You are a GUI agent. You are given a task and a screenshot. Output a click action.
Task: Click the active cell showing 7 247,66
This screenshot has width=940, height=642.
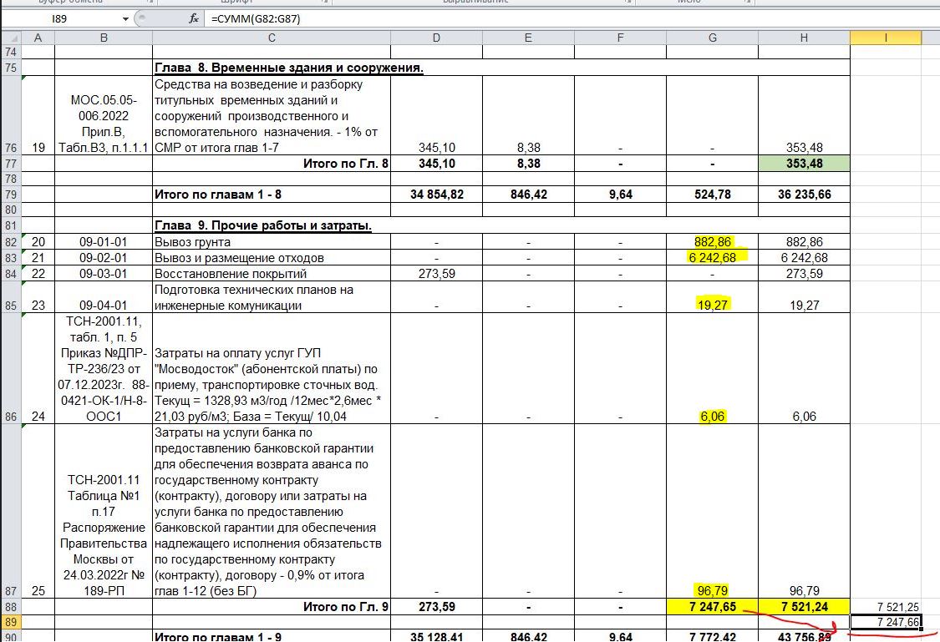click(886, 622)
